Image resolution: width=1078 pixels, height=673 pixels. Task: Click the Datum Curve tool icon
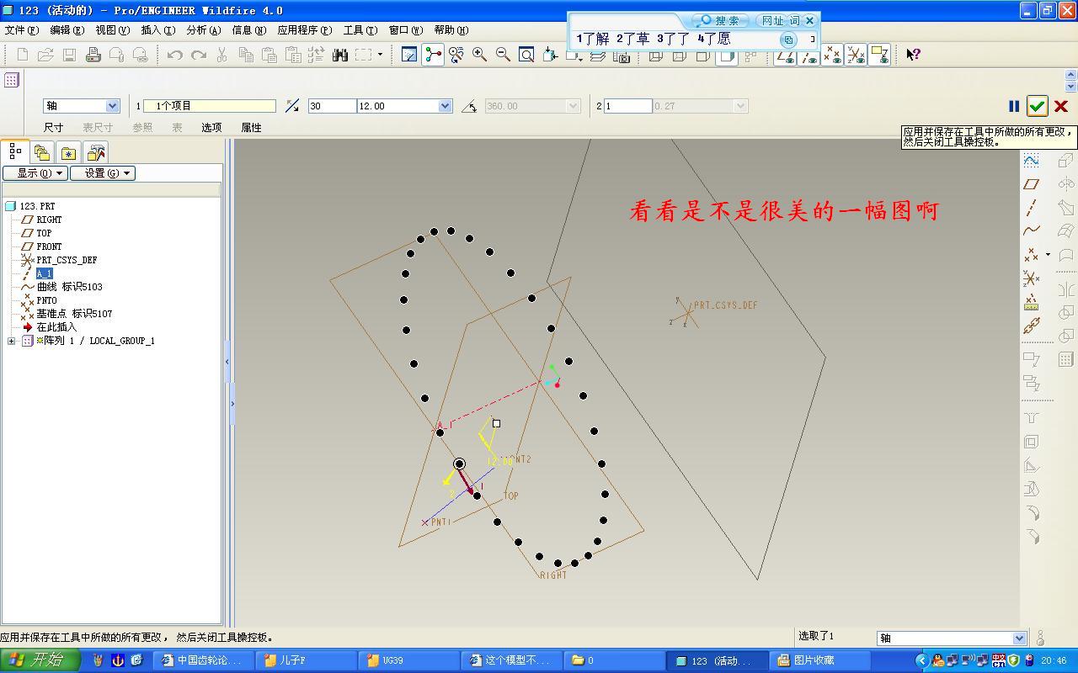click(x=1031, y=231)
